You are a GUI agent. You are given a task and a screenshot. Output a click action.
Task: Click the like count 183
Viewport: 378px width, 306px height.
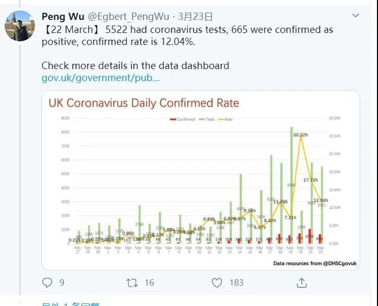coord(236,282)
